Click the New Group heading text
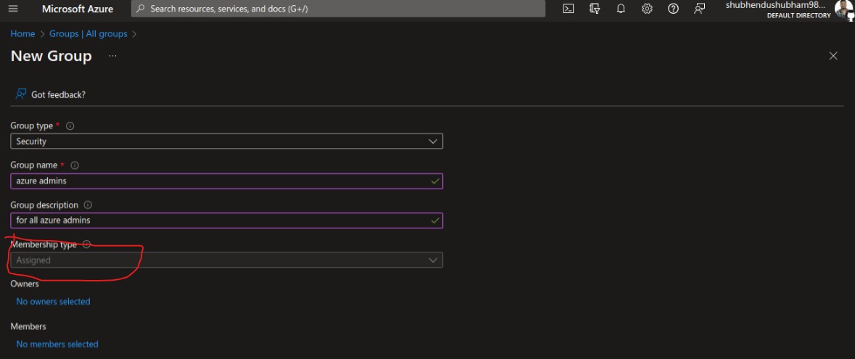Viewport: 855px width, 359px height. (x=51, y=56)
